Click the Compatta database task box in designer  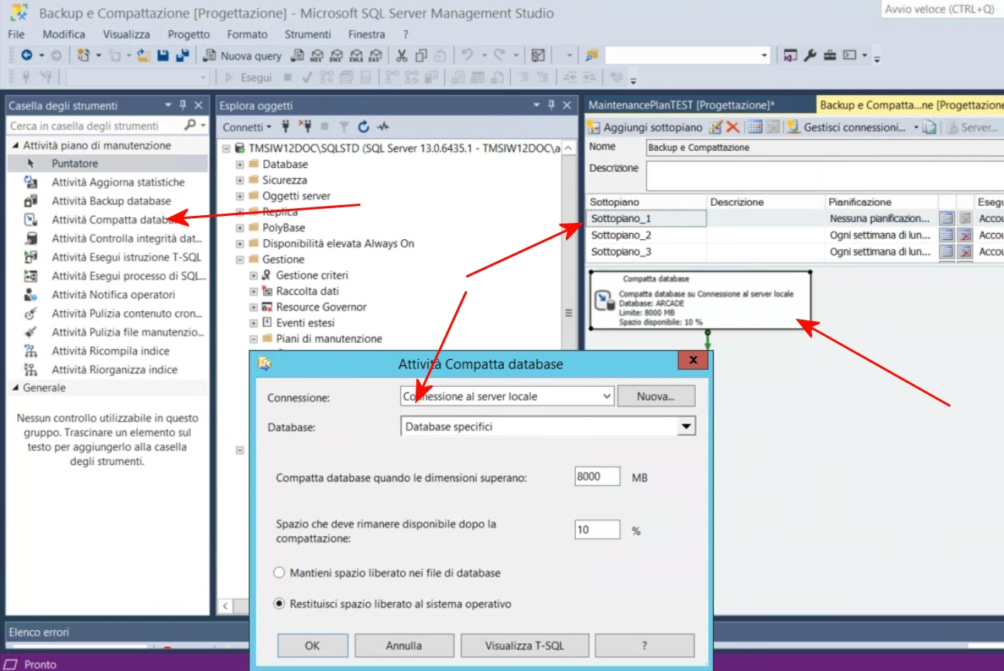coord(701,300)
